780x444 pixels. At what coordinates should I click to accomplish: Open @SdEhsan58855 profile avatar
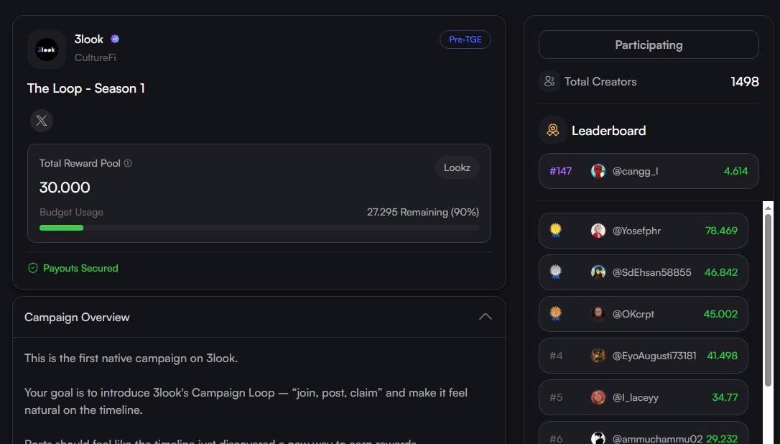tap(598, 272)
